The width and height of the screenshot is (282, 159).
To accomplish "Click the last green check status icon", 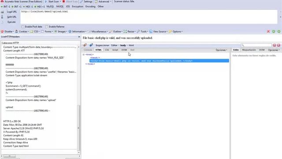I will (x=279, y=31).
